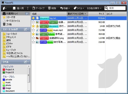The width and height of the screenshot is (128, 94).
Task: Toggle star on the 14 KB file row
Action: (33, 26)
